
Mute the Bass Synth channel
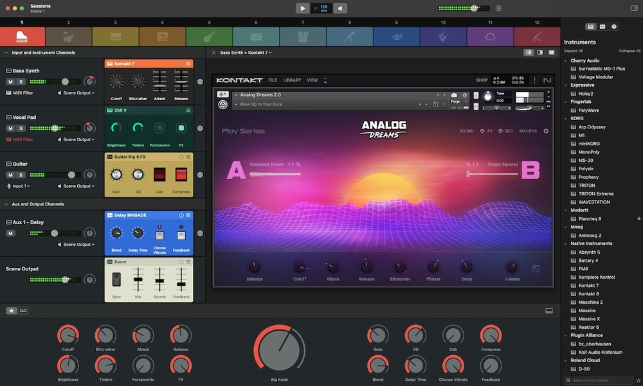tap(10, 82)
